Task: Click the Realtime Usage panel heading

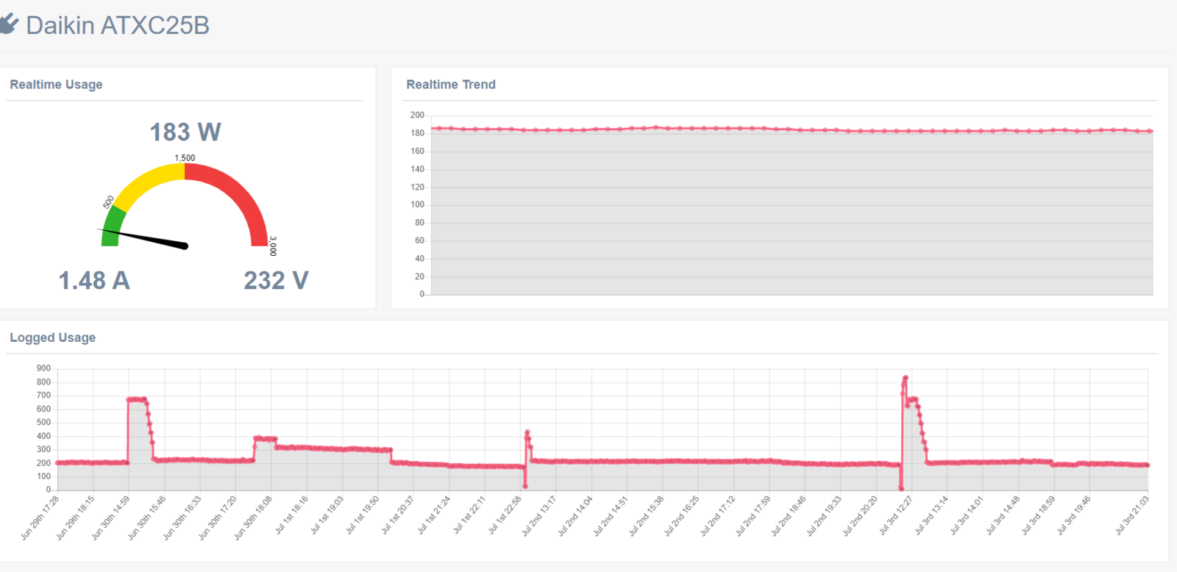Action: pos(56,85)
